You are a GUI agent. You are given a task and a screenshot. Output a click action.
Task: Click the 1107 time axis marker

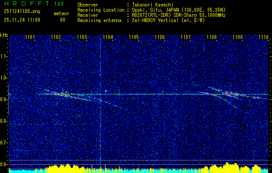[186, 37]
